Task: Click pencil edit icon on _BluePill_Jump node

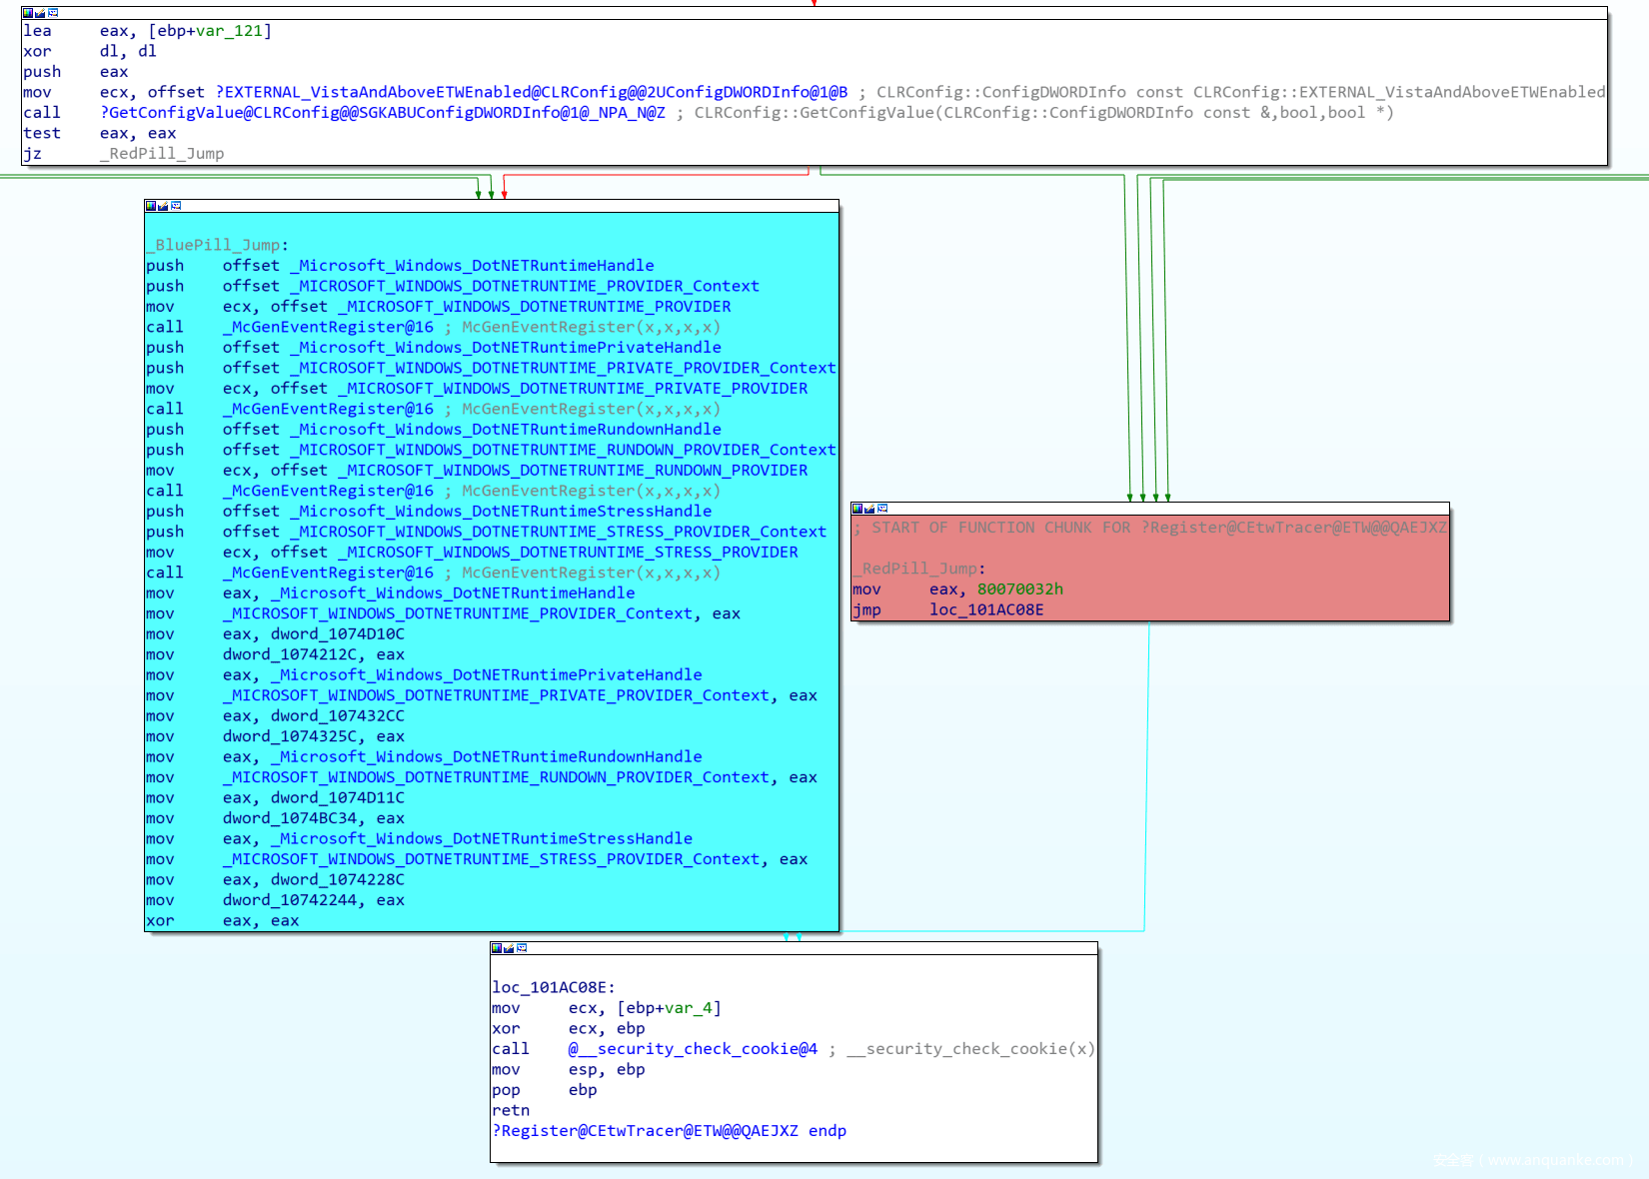Action: tap(163, 206)
